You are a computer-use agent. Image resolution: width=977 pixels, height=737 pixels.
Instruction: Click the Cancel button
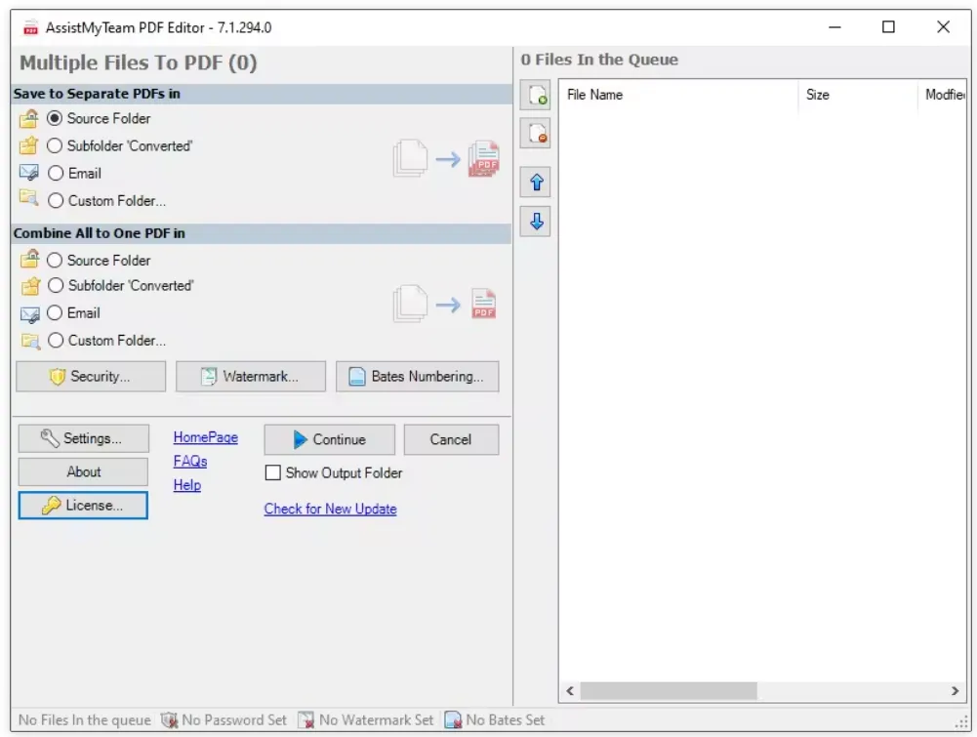coord(451,440)
